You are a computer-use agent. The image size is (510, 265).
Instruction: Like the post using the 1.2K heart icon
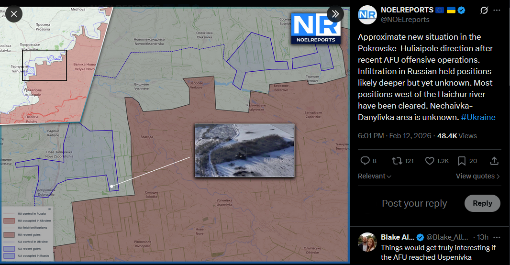430,161
